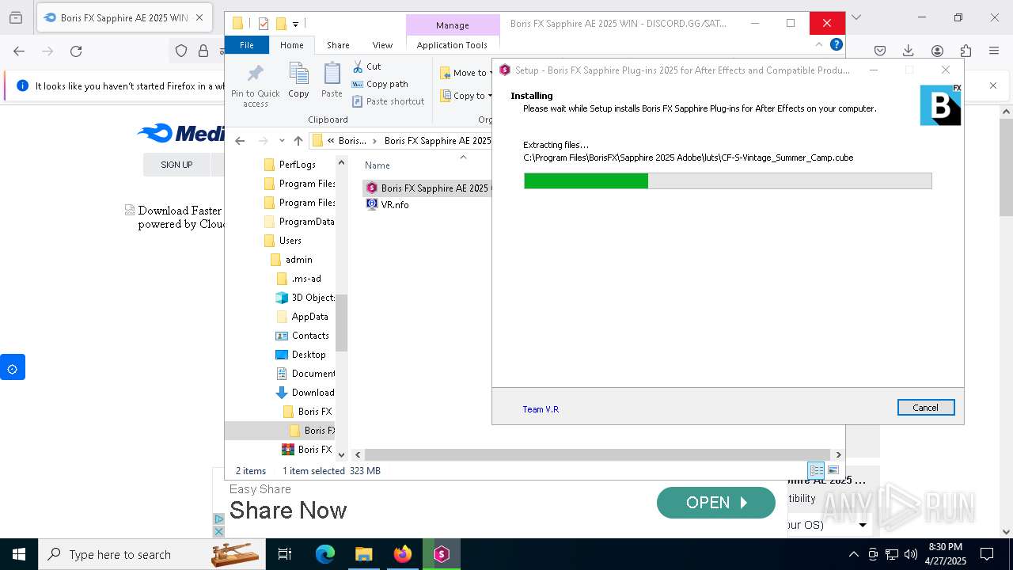Screen dimensions: 1013x570
Task: Go back in File Explorer
Action: click(241, 141)
